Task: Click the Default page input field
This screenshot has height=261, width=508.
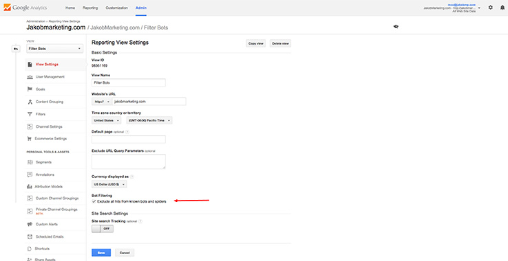Action: pos(129,139)
